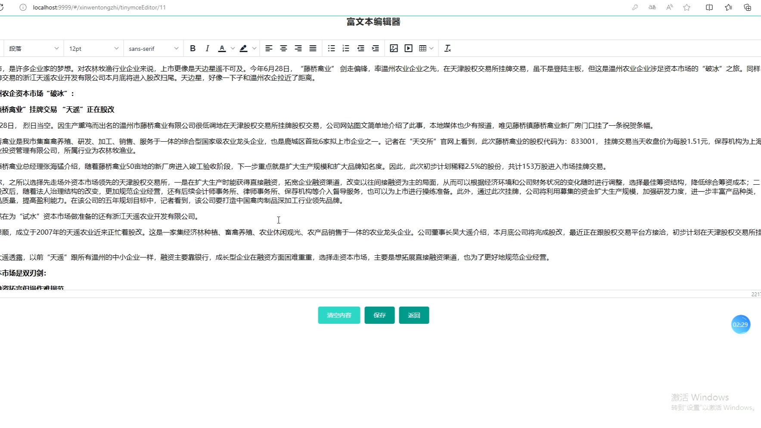The height and width of the screenshot is (428, 761).
Task: Clear formatting of selected text
Action: (447, 49)
